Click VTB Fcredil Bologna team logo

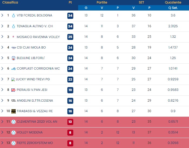[x=13, y=16]
